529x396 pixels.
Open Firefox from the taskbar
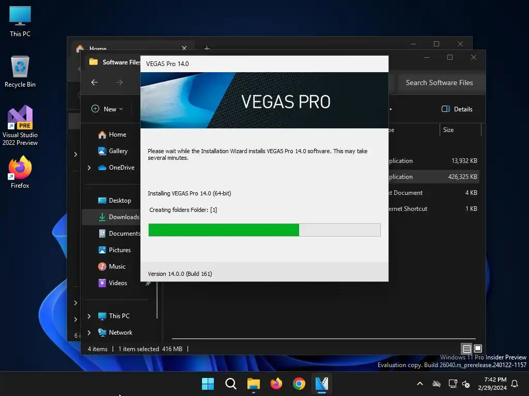(276, 384)
